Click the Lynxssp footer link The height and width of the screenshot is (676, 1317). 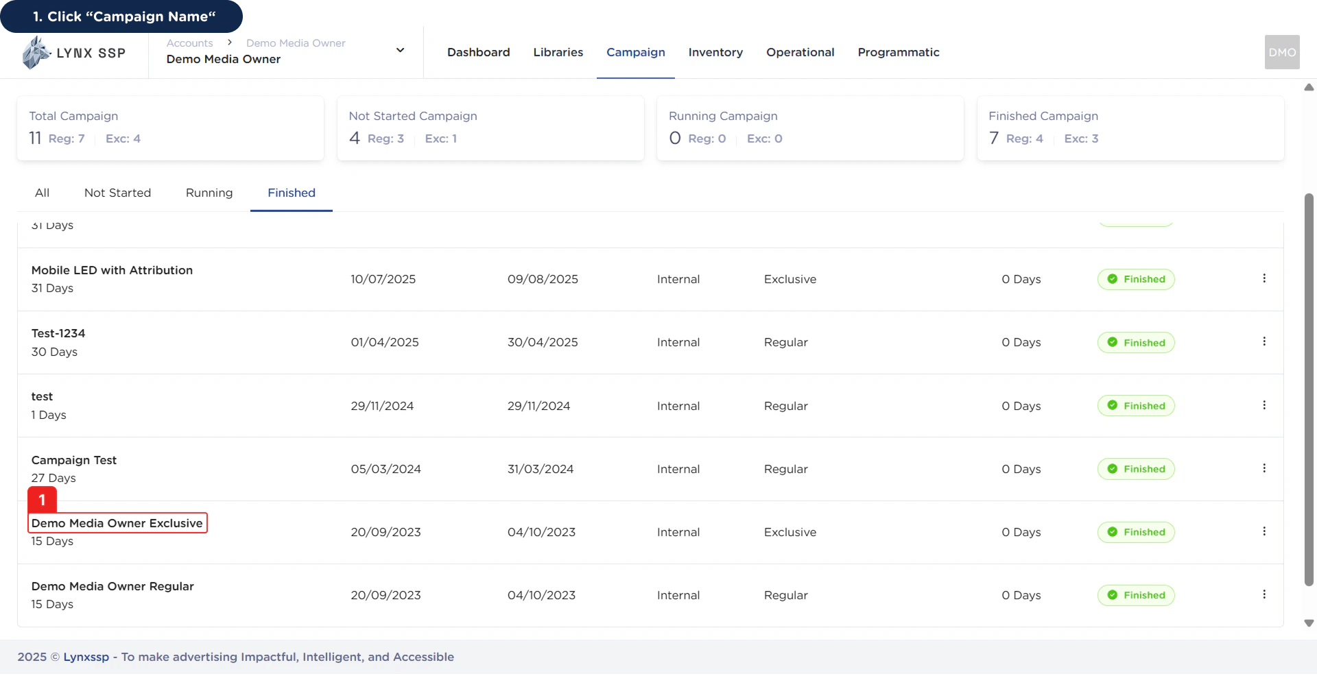[86, 656]
